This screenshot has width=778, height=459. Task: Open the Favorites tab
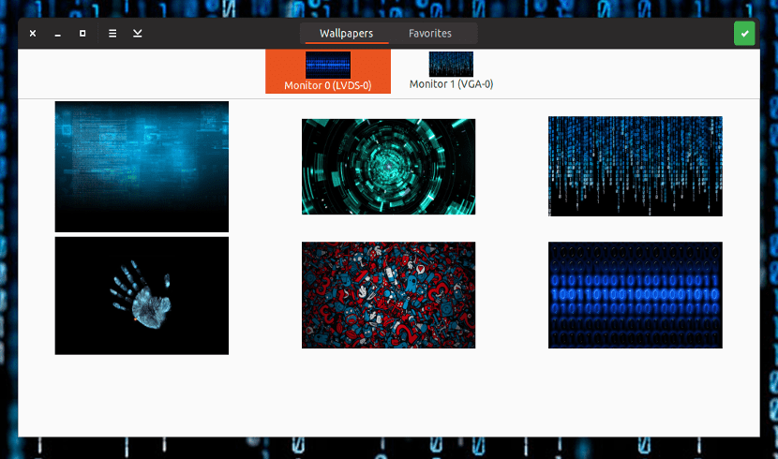click(429, 34)
